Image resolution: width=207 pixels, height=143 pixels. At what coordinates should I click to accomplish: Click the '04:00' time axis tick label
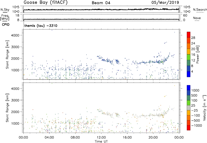tap(49, 138)
